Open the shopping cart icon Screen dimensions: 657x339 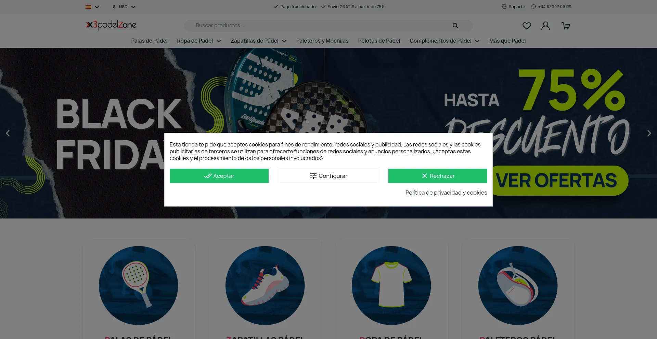click(566, 26)
